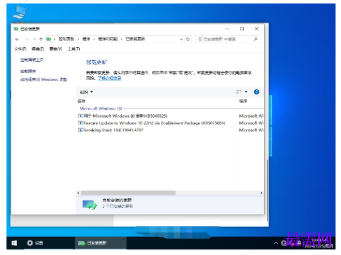The height and width of the screenshot is (255, 341).
Task: Select 控制面板 breadcrumb in address bar
Action: pyautogui.click(x=66, y=39)
